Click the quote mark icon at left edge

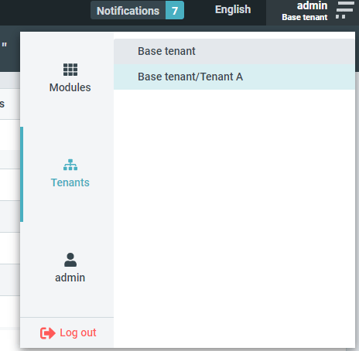pos(4,45)
